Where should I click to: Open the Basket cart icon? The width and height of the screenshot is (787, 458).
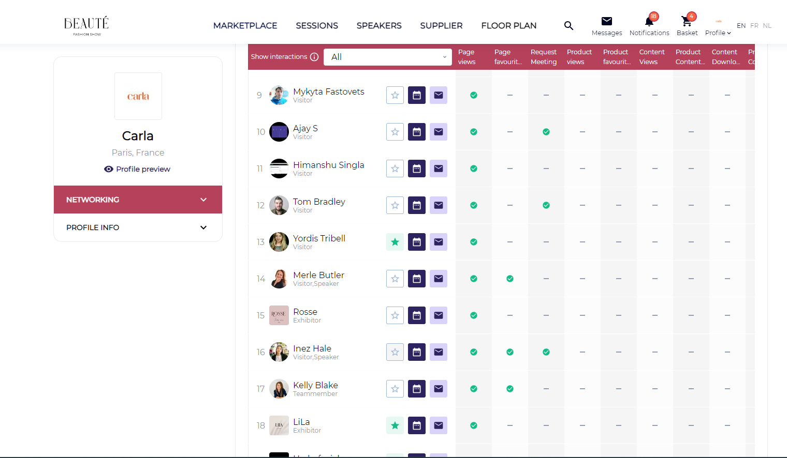pyautogui.click(x=687, y=21)
